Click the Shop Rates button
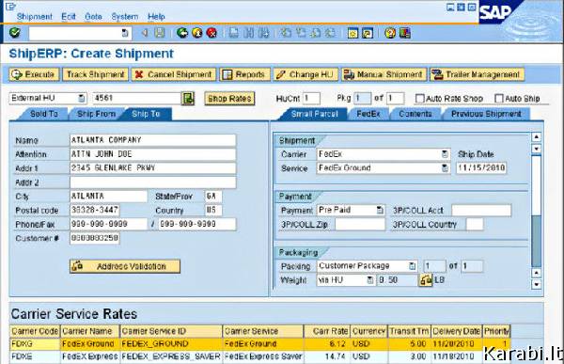Viewport: 564px width, 364px height. (229, 99)
